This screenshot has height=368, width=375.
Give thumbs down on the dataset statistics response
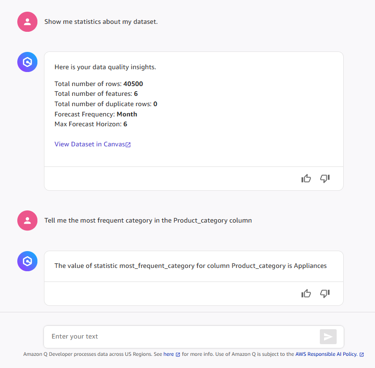coord(325,178)
